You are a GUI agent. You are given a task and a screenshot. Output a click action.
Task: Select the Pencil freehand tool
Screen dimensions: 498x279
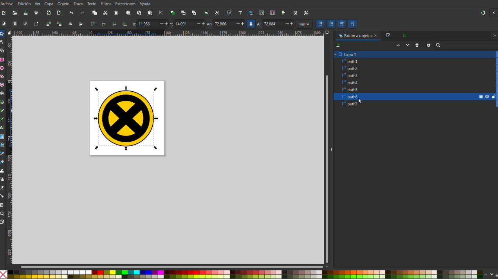2,111
